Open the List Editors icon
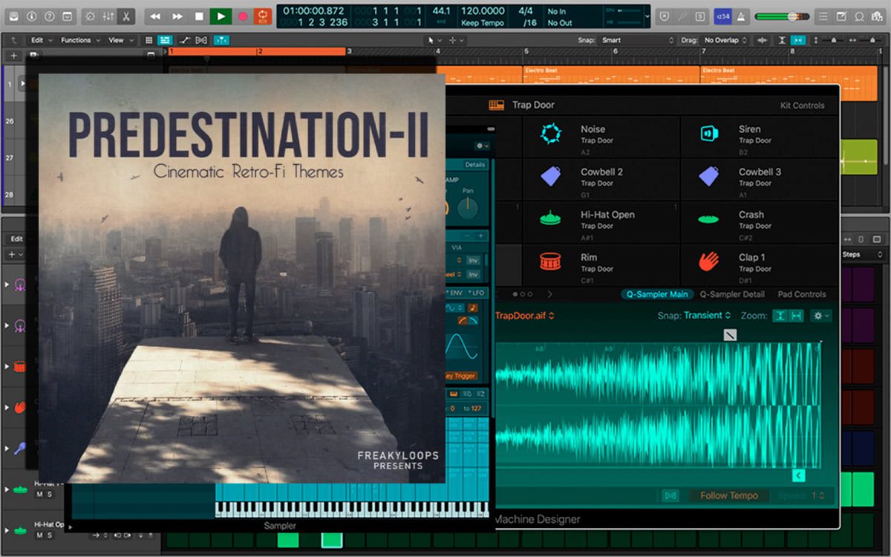Image resolution: width=891 pixels, height=557 pixels. point(823,16)
